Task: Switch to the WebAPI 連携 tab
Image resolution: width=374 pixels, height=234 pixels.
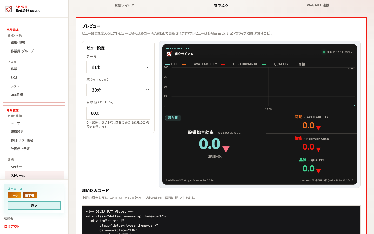Action: pyautogui.click(x=318, y=5)
